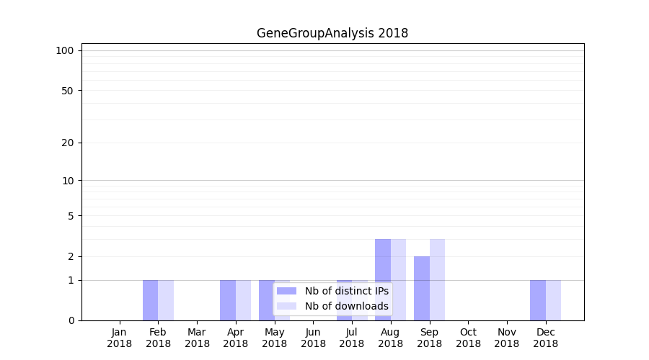This screenshot has width=649, height=360.
Task: Click the 20 tick on the y-axis
Action: click(68, 143)
